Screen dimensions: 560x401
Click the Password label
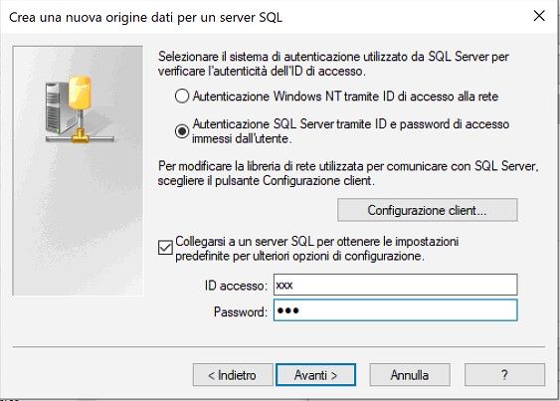click(x=241, y=311)
